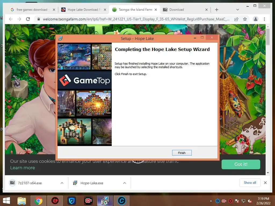Open the 7z2107-x64.exe download item
Screen dimensions: 275x206
pyautogui.click(x=30, y=183)
